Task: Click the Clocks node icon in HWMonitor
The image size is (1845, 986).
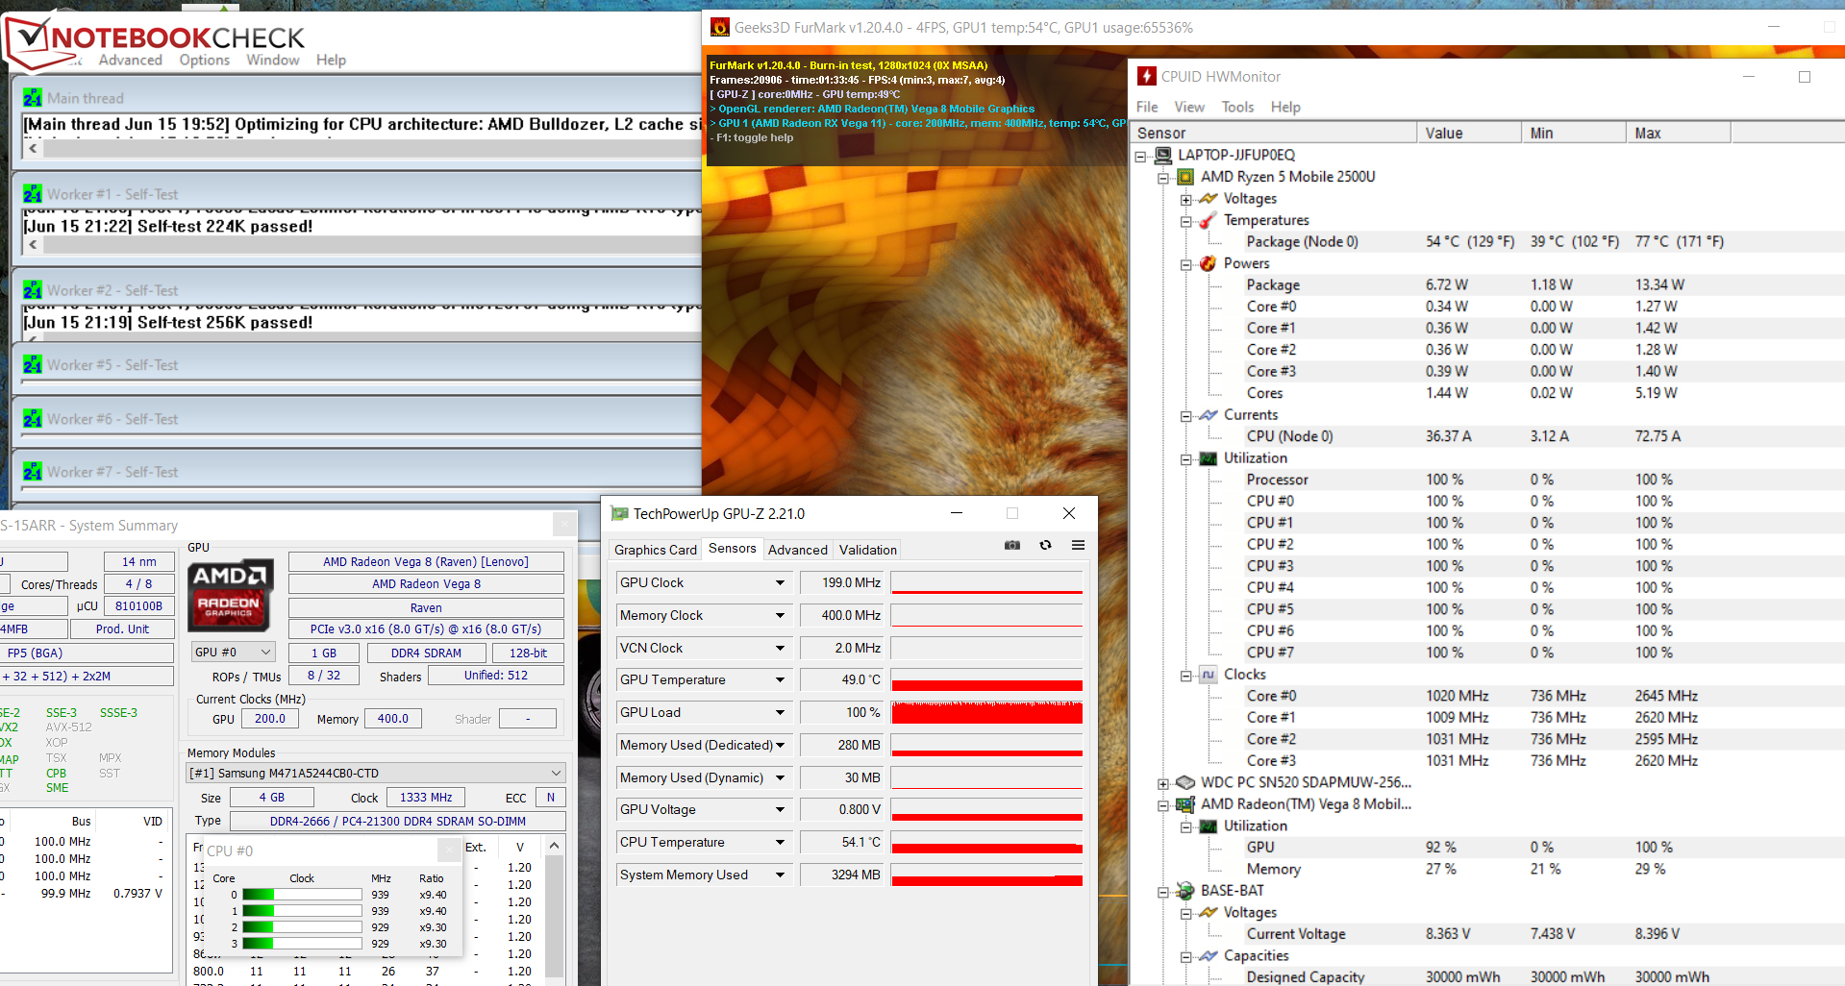Action: click(x=1208, y=675)
